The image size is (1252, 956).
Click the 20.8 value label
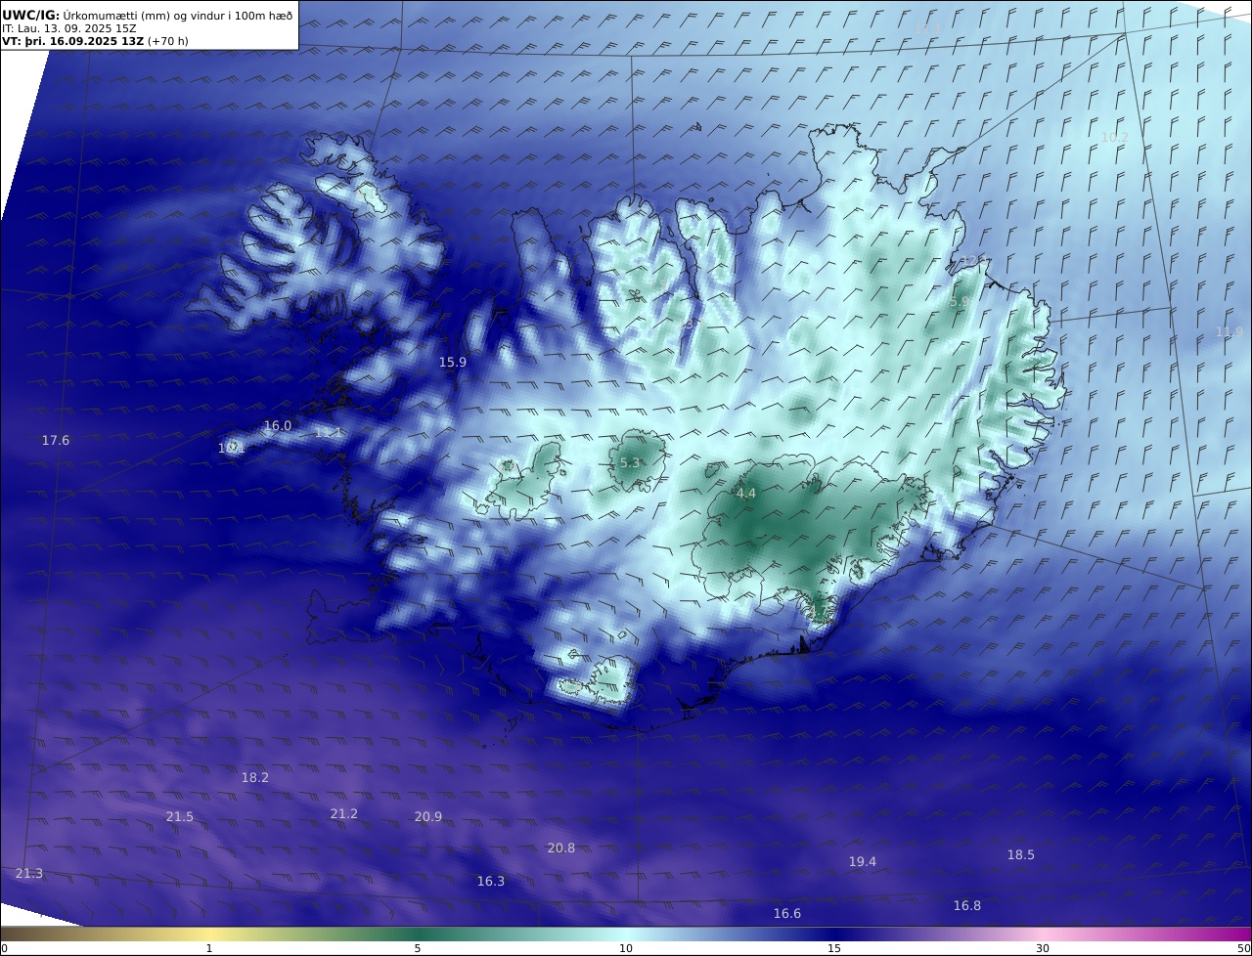[561, 847]
